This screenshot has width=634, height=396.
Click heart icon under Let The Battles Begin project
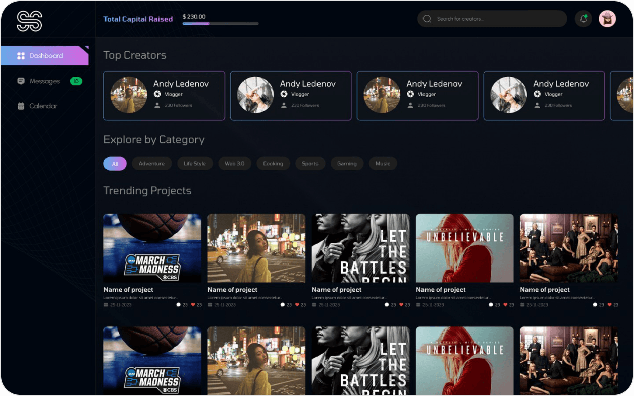pos(401,305)
